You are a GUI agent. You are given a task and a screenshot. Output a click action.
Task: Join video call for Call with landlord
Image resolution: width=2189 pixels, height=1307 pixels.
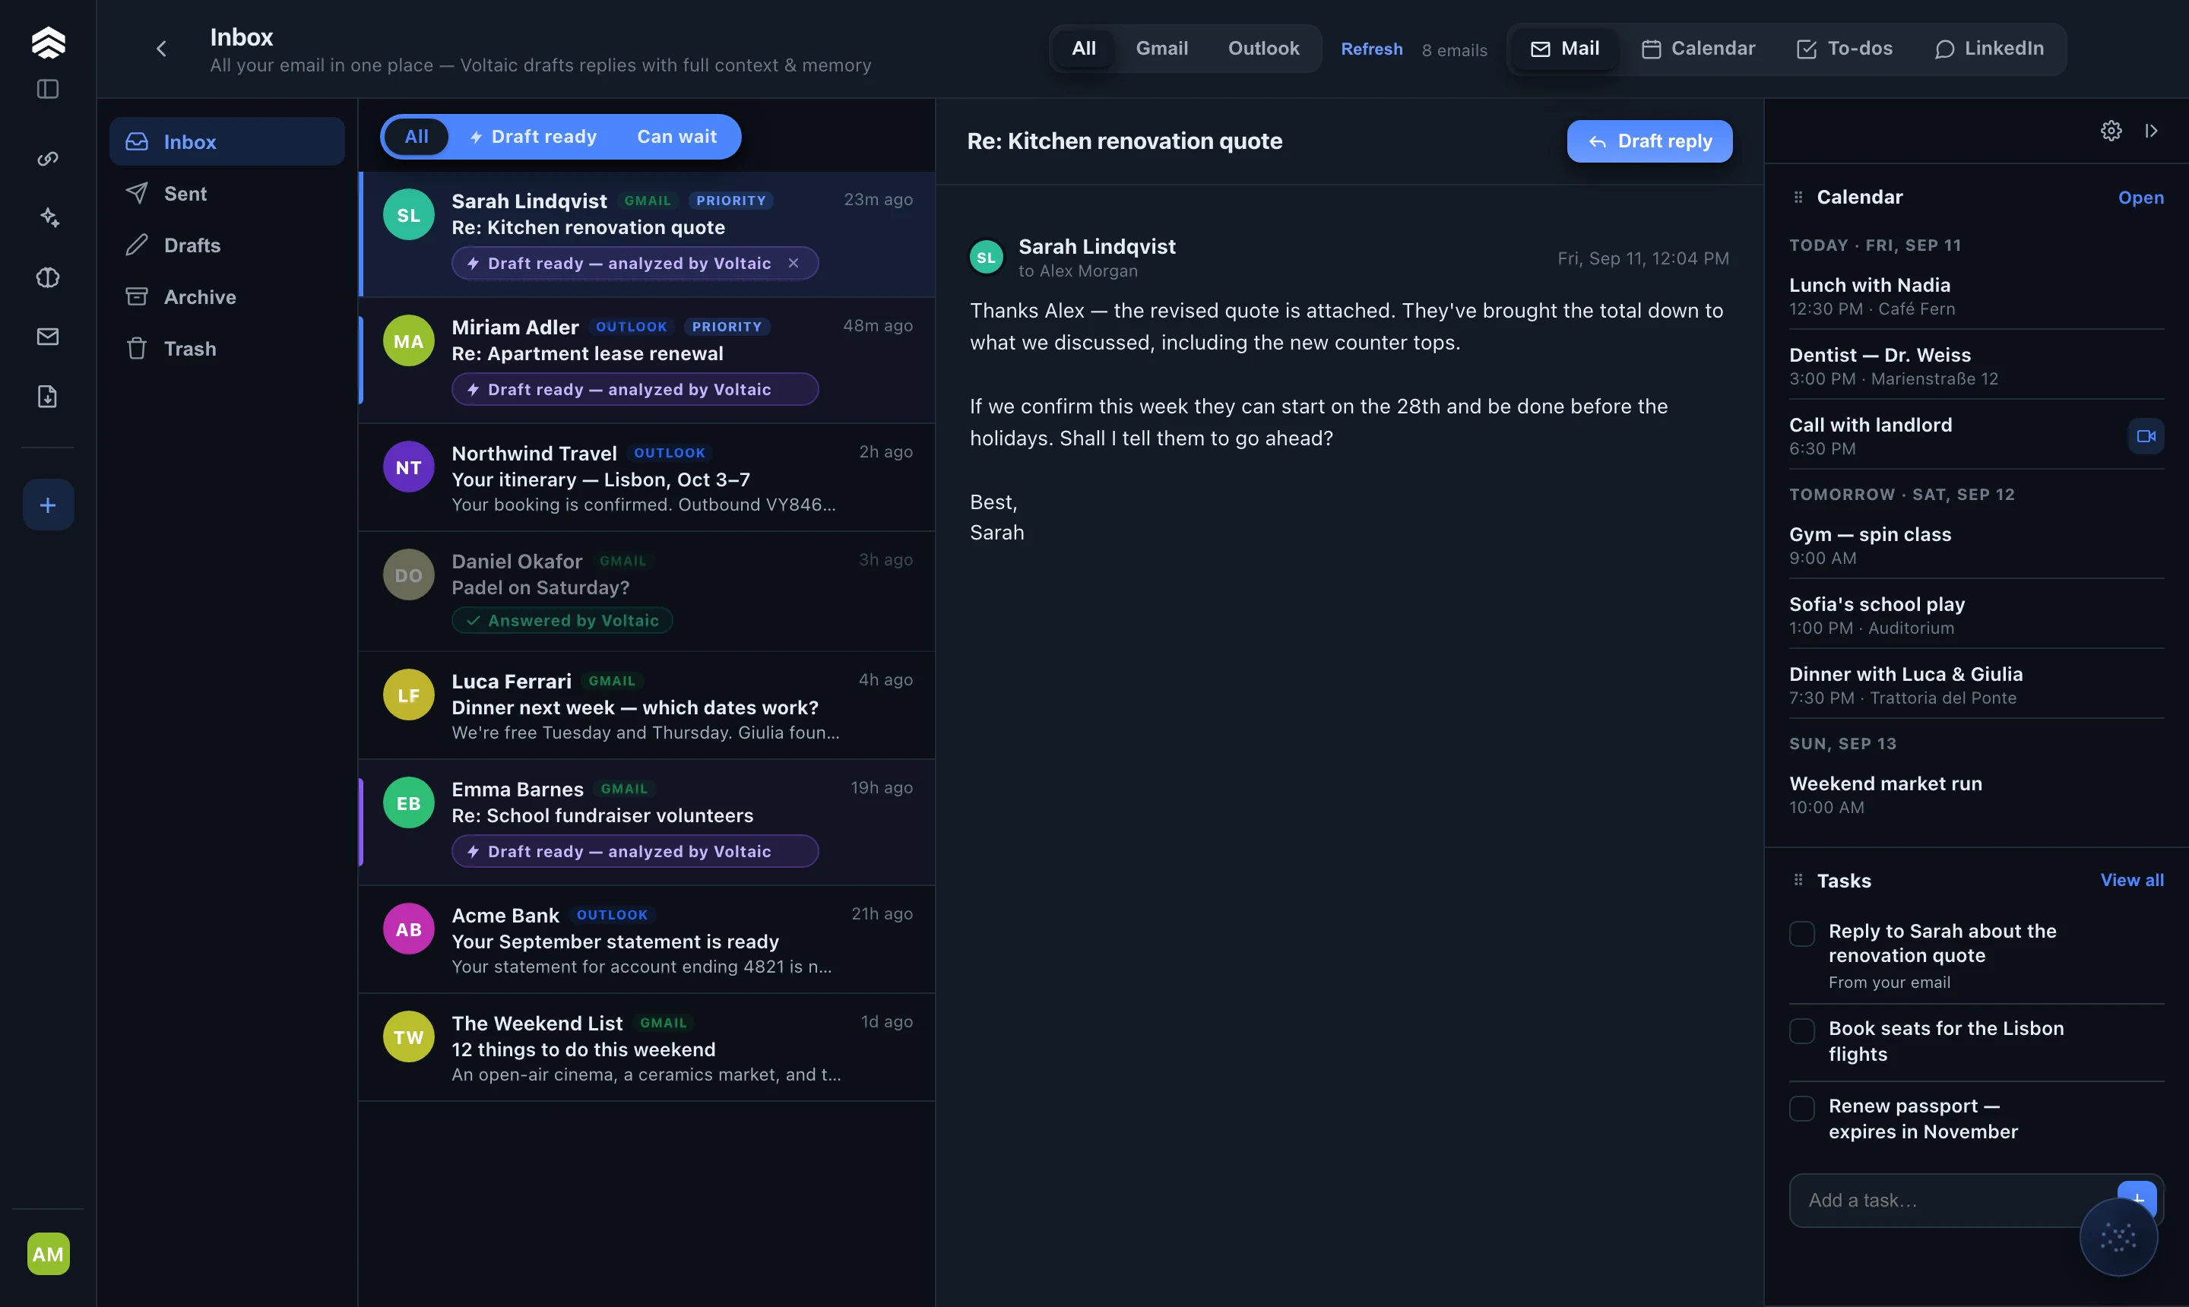(x=2146, y=436)
